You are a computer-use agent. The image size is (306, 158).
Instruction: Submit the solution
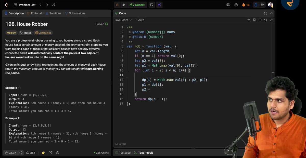coord(137,5)
